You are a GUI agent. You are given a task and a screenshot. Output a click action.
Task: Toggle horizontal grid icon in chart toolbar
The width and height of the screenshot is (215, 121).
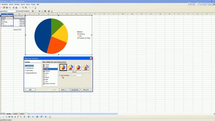pyautogui.click(x=39, y=11)
